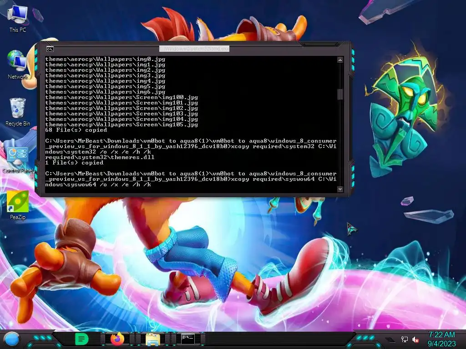Open File Explorer from the taskbar
This screenshot has width=466, height=349.
click(x=153, y=339)
